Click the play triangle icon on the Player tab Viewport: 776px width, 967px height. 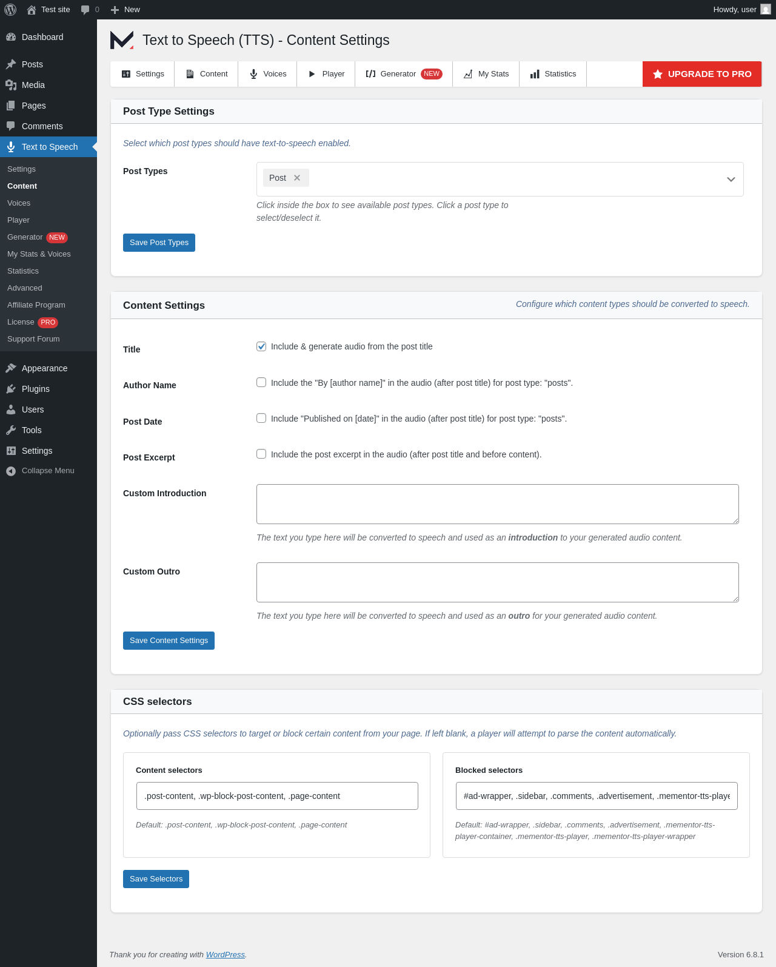click(x=312, y=74)
